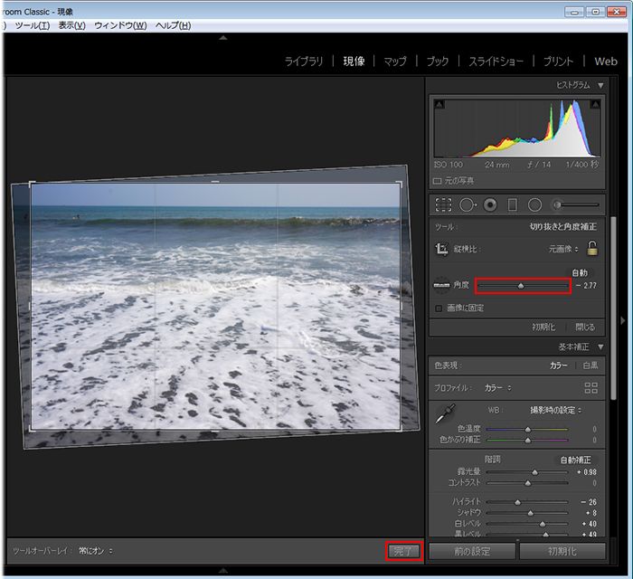Toggle shadow clipping indicator in histogram
633x579 pixels.
click(x=439, y=105)
